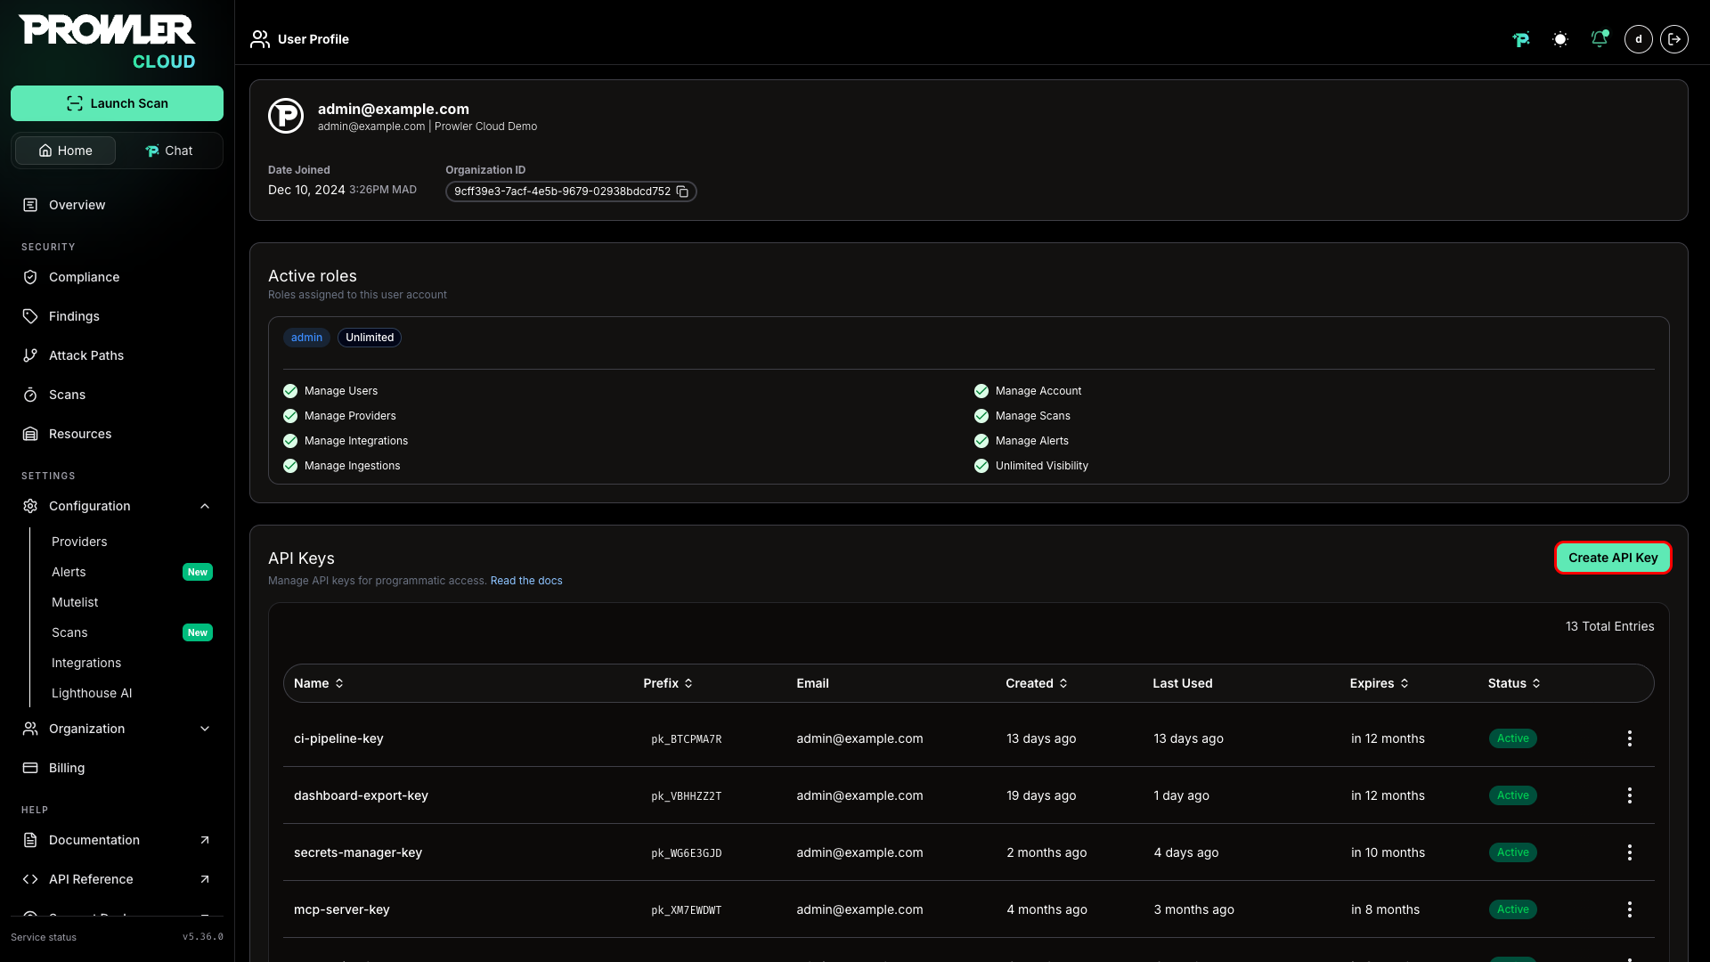Click the Organization people icon
Viewport: 1710px width, 962px height.
30,729
